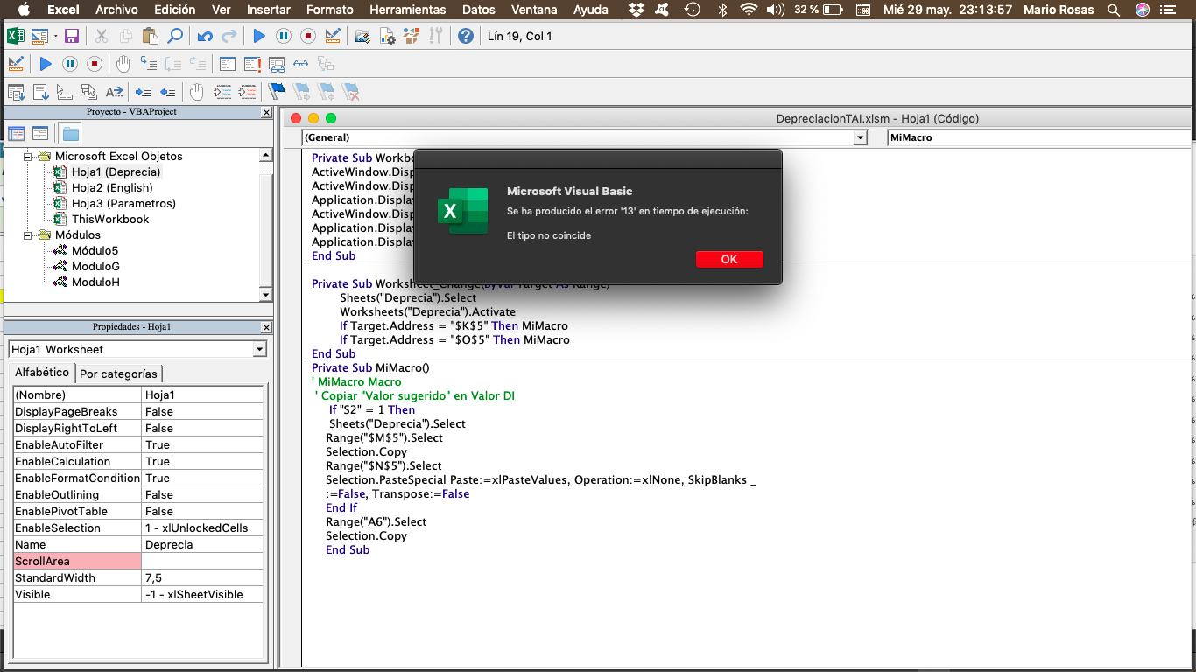Open the Toolbox wrench icon

(436, 36)
